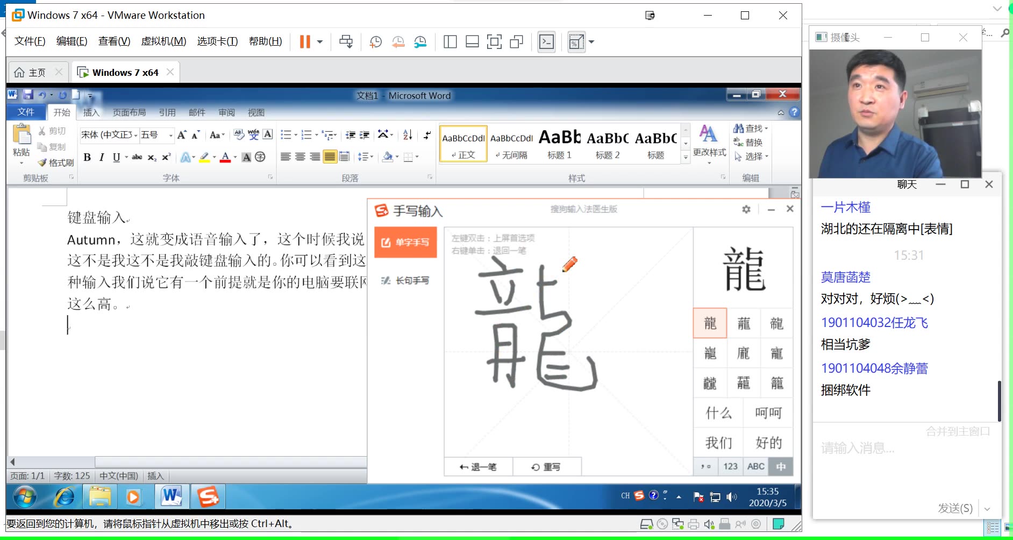Screen dimensions: 1013x540
Task: Toggle bold formatting
Action: click(88, 157)
